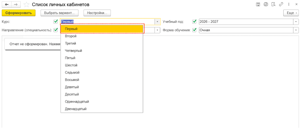Open the Еще dropdown menu
303x128 pixels.
click(x=291, y=13)
